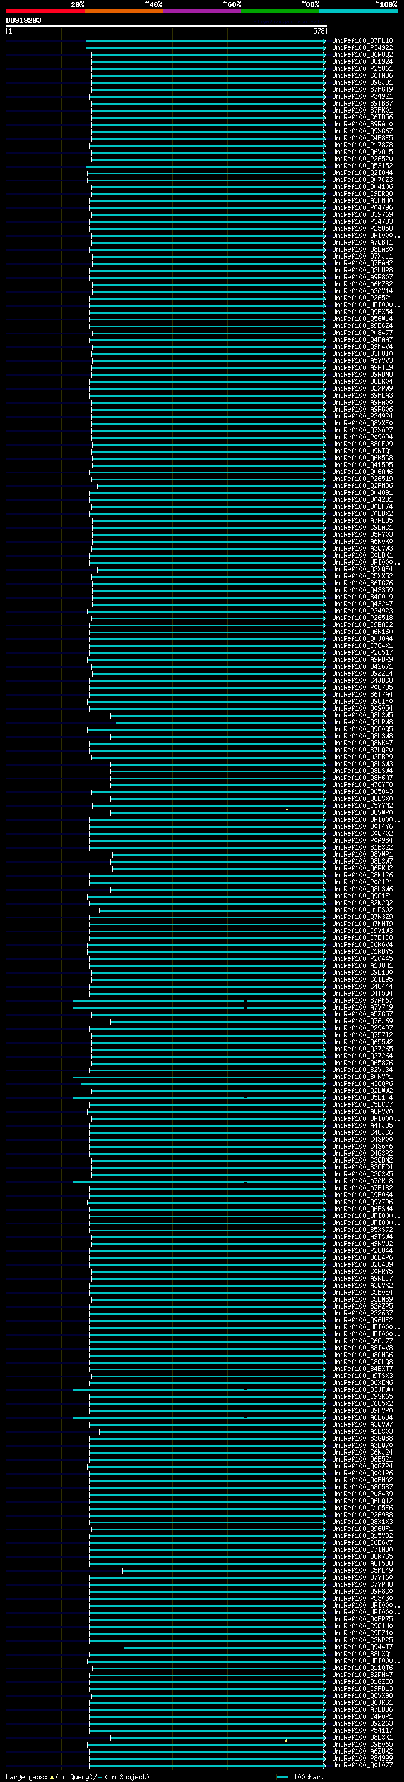Click the label UniRef100_P34783
Viewport: 404px width, 1782px height.
[362, 221]
